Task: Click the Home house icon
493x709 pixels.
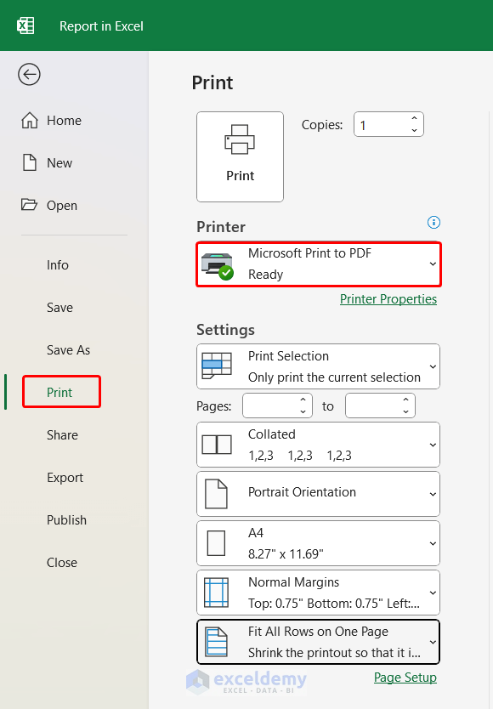Action: (30, 120)
